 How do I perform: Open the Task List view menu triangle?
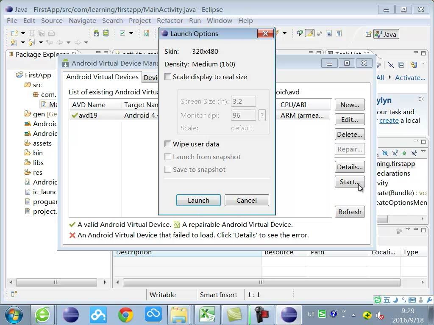coord(423,63)
